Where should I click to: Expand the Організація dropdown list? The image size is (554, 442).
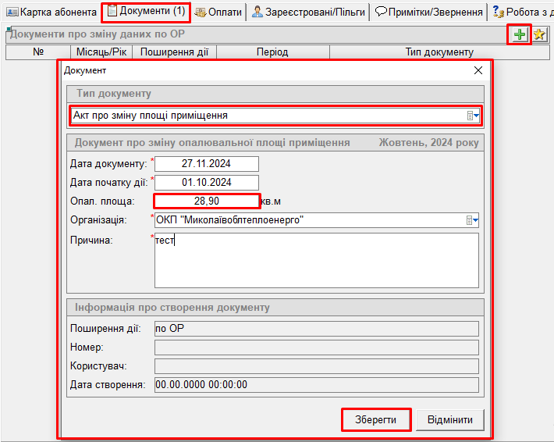[472, 221]
